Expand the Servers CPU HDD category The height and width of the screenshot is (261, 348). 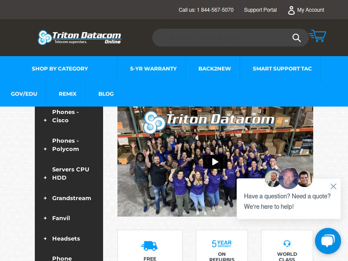[45, 177]
